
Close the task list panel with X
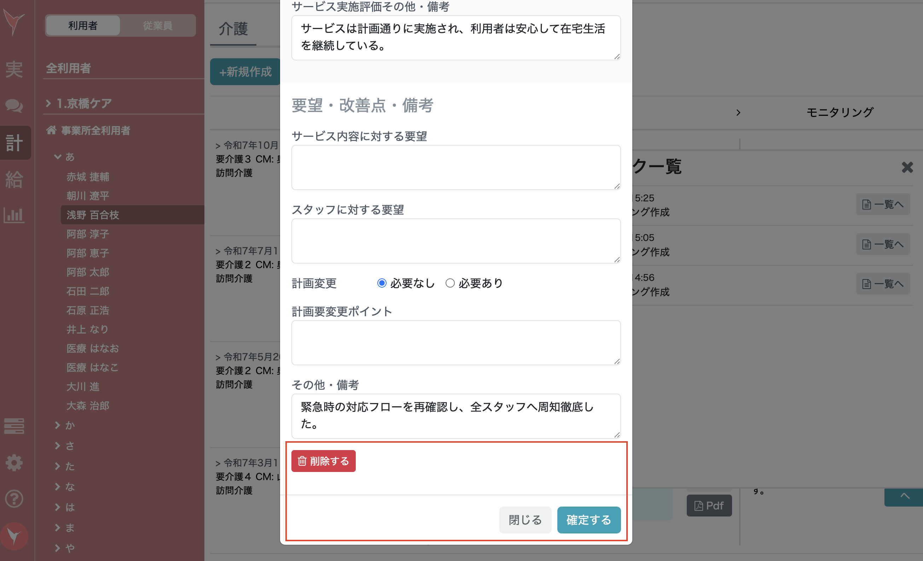click(907, 167)
